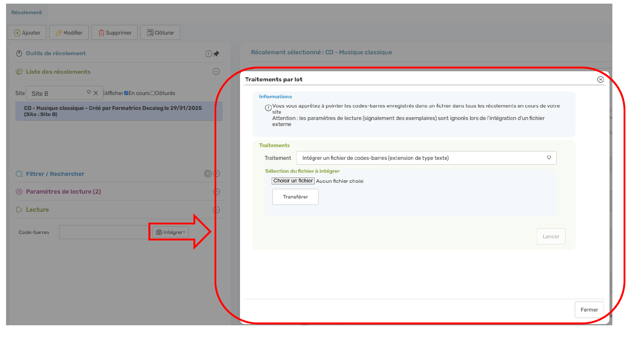Click the Transférer button
This screenshot has height=343, width=643.
[295, 197]
